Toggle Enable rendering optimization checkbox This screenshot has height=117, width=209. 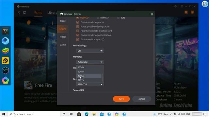click(x=78, y=35)
